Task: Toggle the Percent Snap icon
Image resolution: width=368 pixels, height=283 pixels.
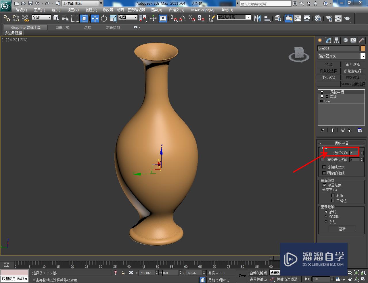Action: tap(192, 18)
